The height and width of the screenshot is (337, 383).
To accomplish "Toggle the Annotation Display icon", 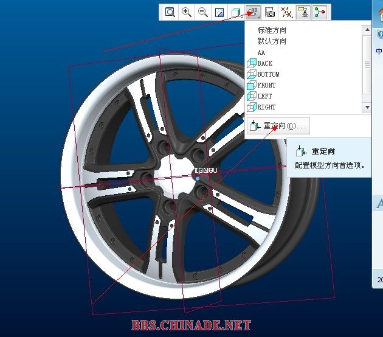I will pyautogui.click(x=303, y=12).
